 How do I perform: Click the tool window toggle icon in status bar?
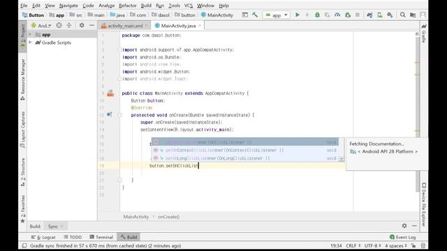[24, 245]
